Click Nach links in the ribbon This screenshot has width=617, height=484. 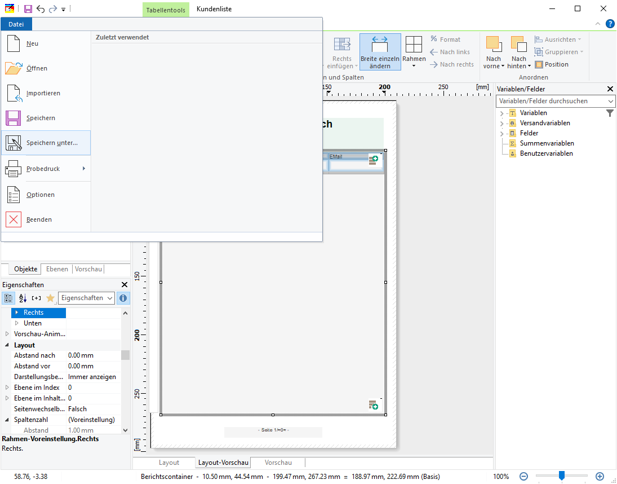tap(450, 52)
